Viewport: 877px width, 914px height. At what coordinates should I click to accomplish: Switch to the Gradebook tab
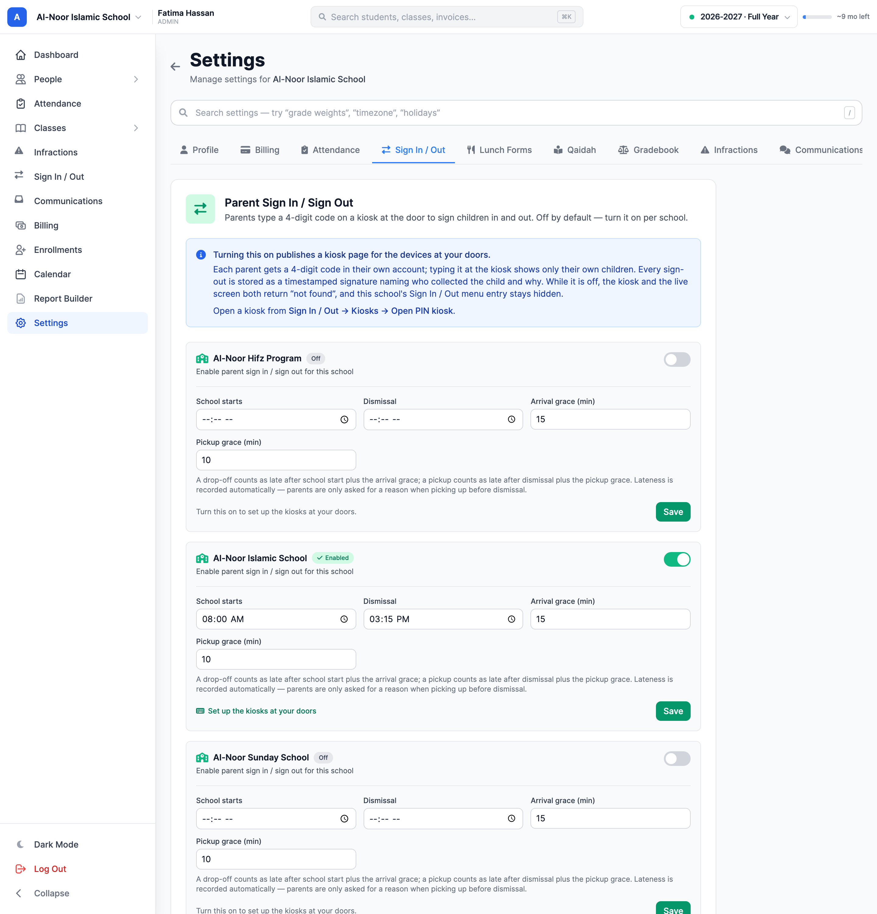(648, 150)
